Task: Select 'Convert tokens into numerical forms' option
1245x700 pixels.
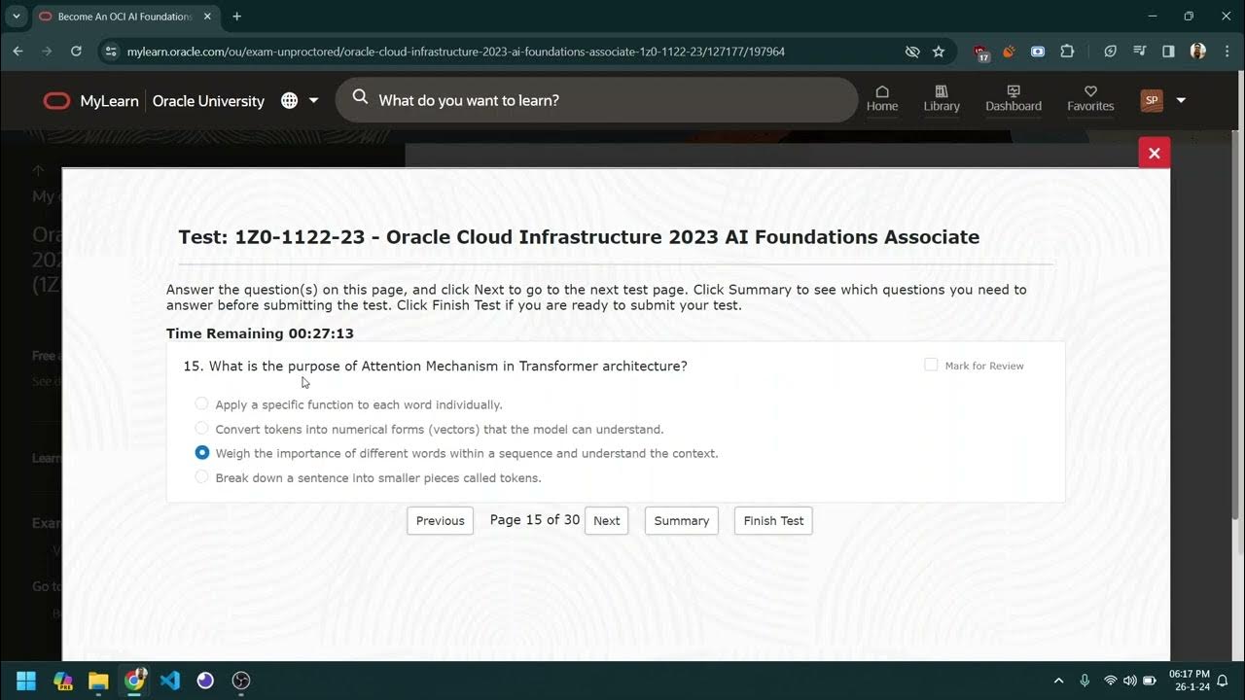Action: (201, 428)
